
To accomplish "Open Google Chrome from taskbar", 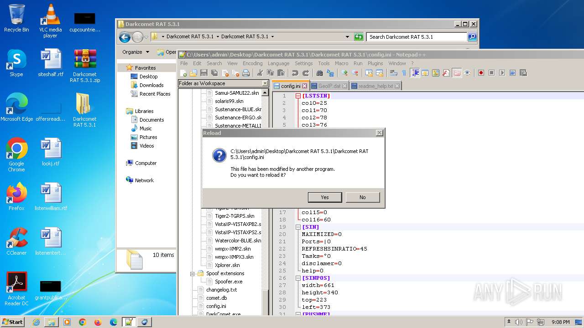I will [83, 322].
